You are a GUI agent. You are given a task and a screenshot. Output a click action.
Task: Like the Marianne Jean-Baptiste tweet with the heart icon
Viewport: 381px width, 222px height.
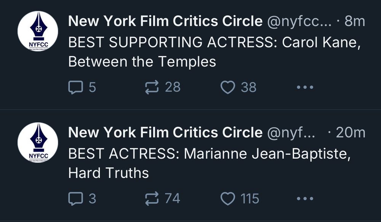(x=228, y=199)
